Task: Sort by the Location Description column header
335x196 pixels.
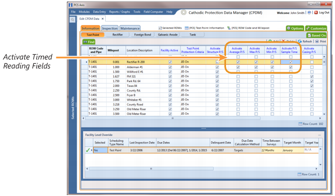Action: pyautogui.click(x=143, y=50)
